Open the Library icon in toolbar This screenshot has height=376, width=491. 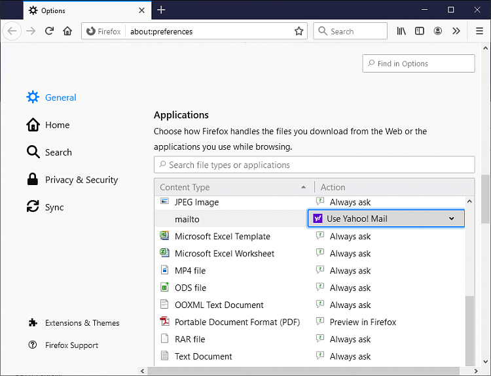401,31
